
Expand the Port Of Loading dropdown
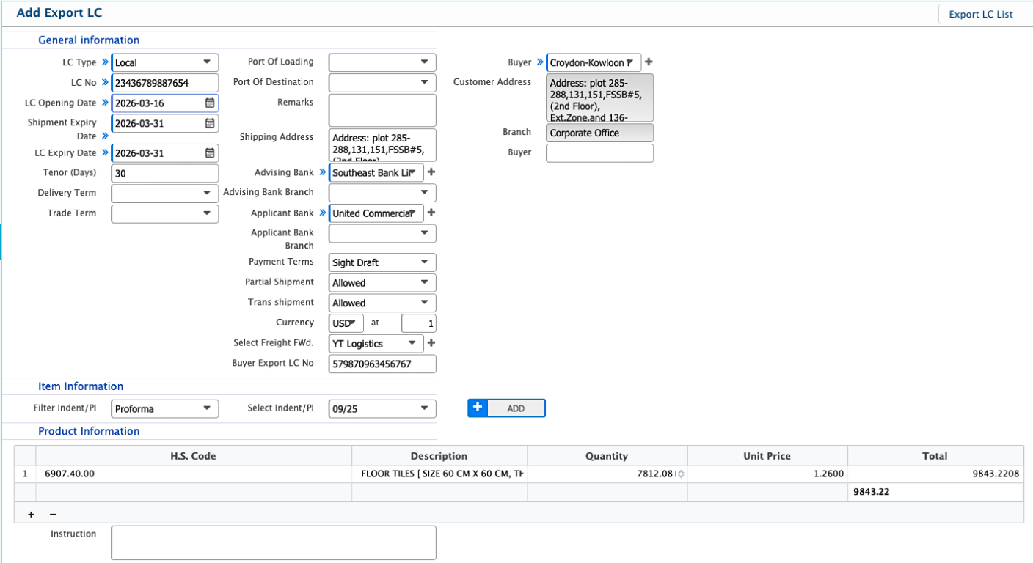[x=382, y=62]
